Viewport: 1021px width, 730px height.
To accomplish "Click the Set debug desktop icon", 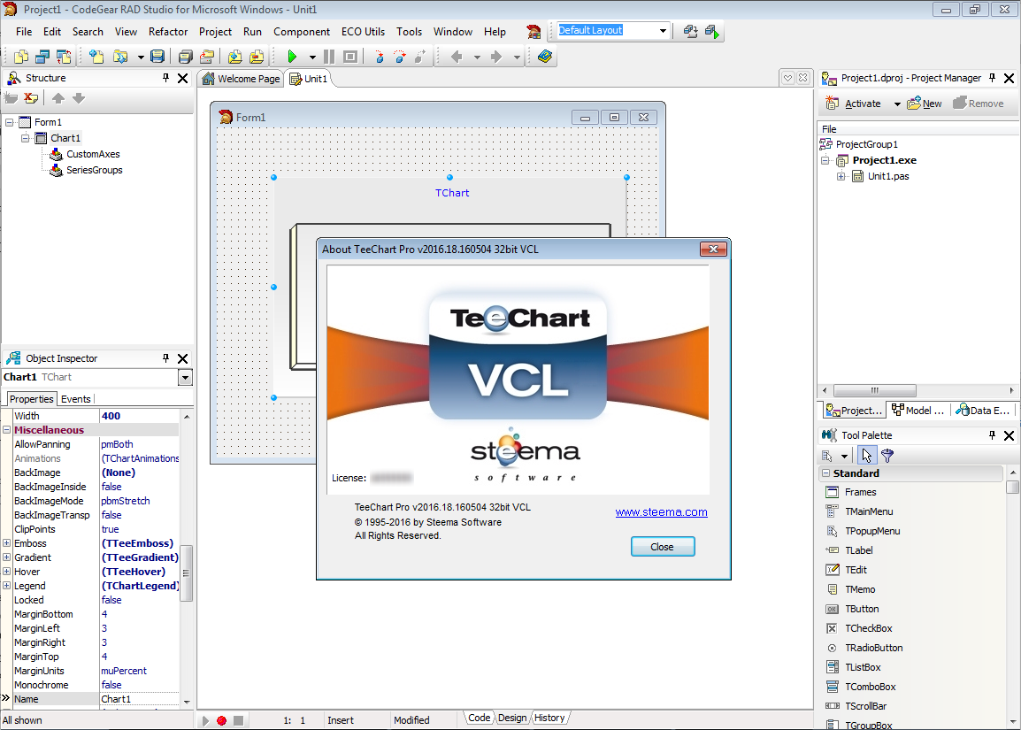I will (712, 31).
